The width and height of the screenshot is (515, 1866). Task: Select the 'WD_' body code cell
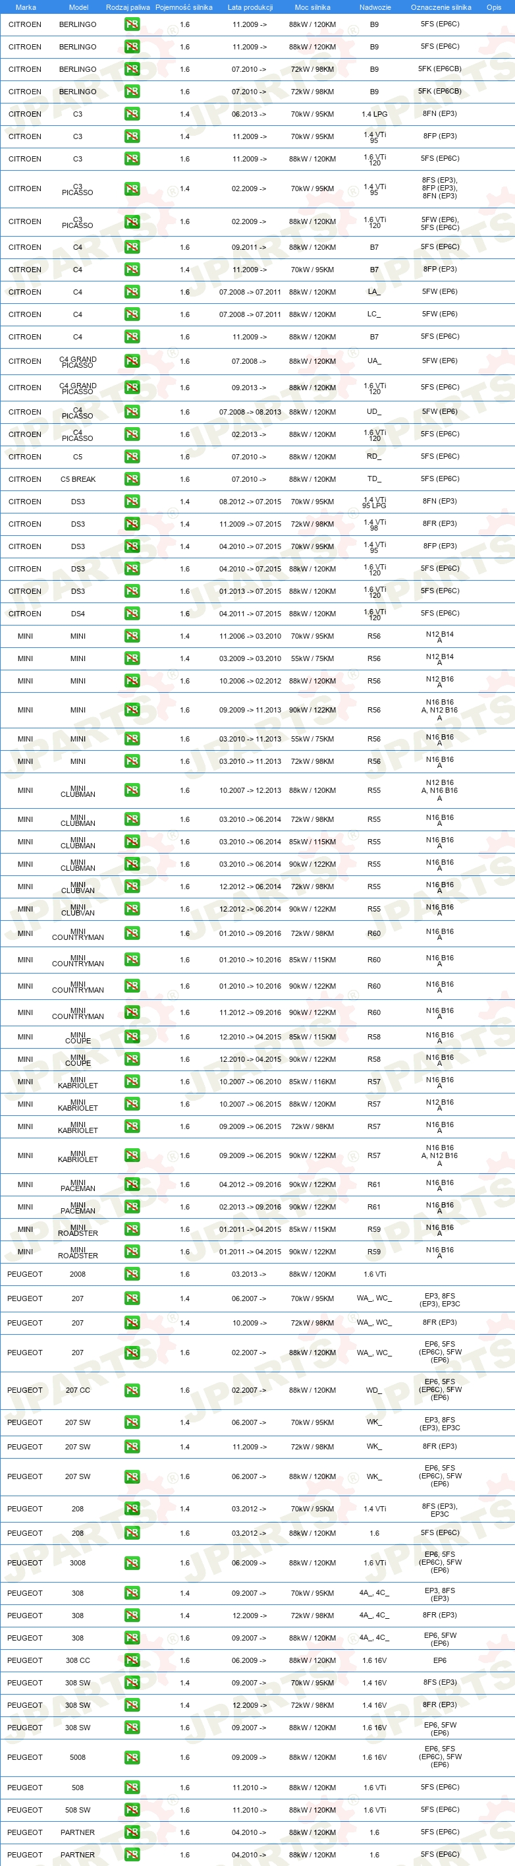point(374,1390)
